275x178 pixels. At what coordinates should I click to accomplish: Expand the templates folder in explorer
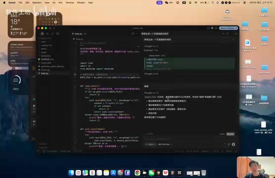(x=46, y=56)
